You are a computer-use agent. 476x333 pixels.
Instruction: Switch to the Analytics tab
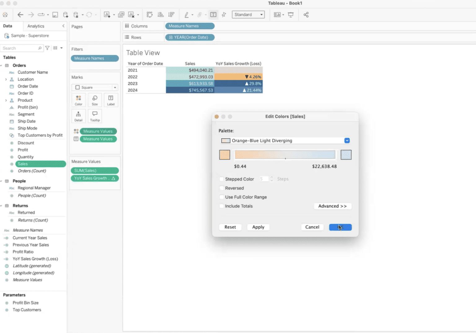click(x=35, y=26)
